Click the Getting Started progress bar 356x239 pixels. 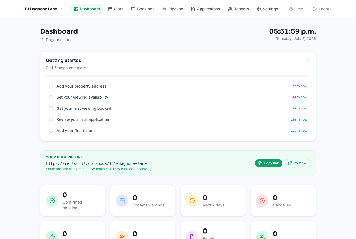click(178, 76)
